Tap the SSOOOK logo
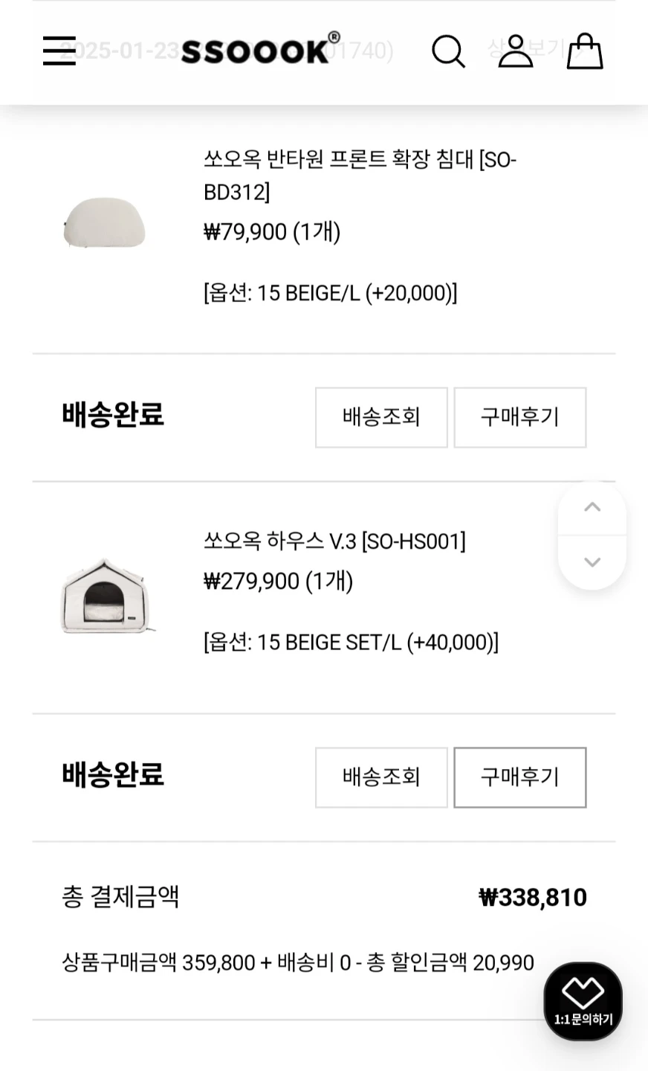 [x=261, y=49]
